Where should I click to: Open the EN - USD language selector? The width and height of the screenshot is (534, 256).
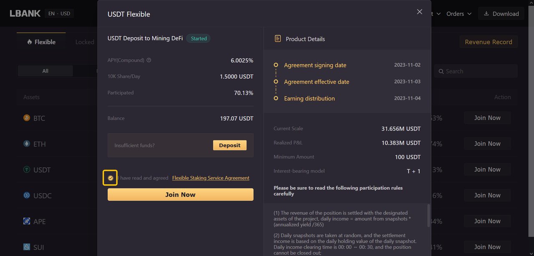coord(59,13)
